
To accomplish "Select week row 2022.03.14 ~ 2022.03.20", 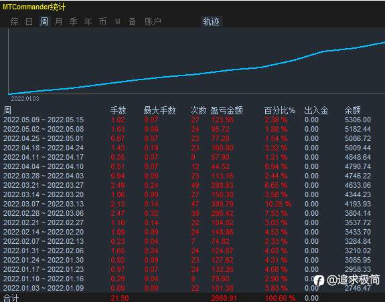I will coord(187,194).
